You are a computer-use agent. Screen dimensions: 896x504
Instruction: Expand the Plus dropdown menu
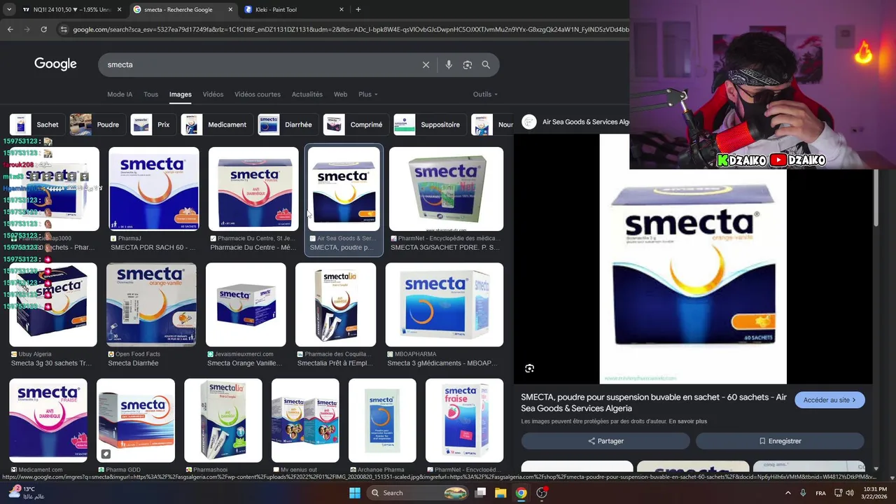[x=368, y=94]
